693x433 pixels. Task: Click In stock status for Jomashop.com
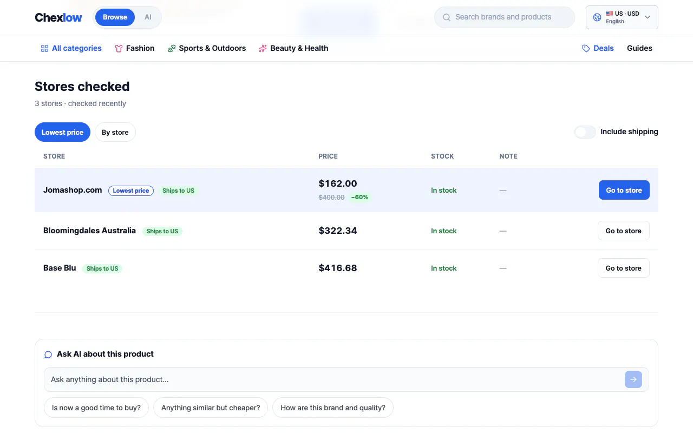pyautogui.click(x=444, y=191)
